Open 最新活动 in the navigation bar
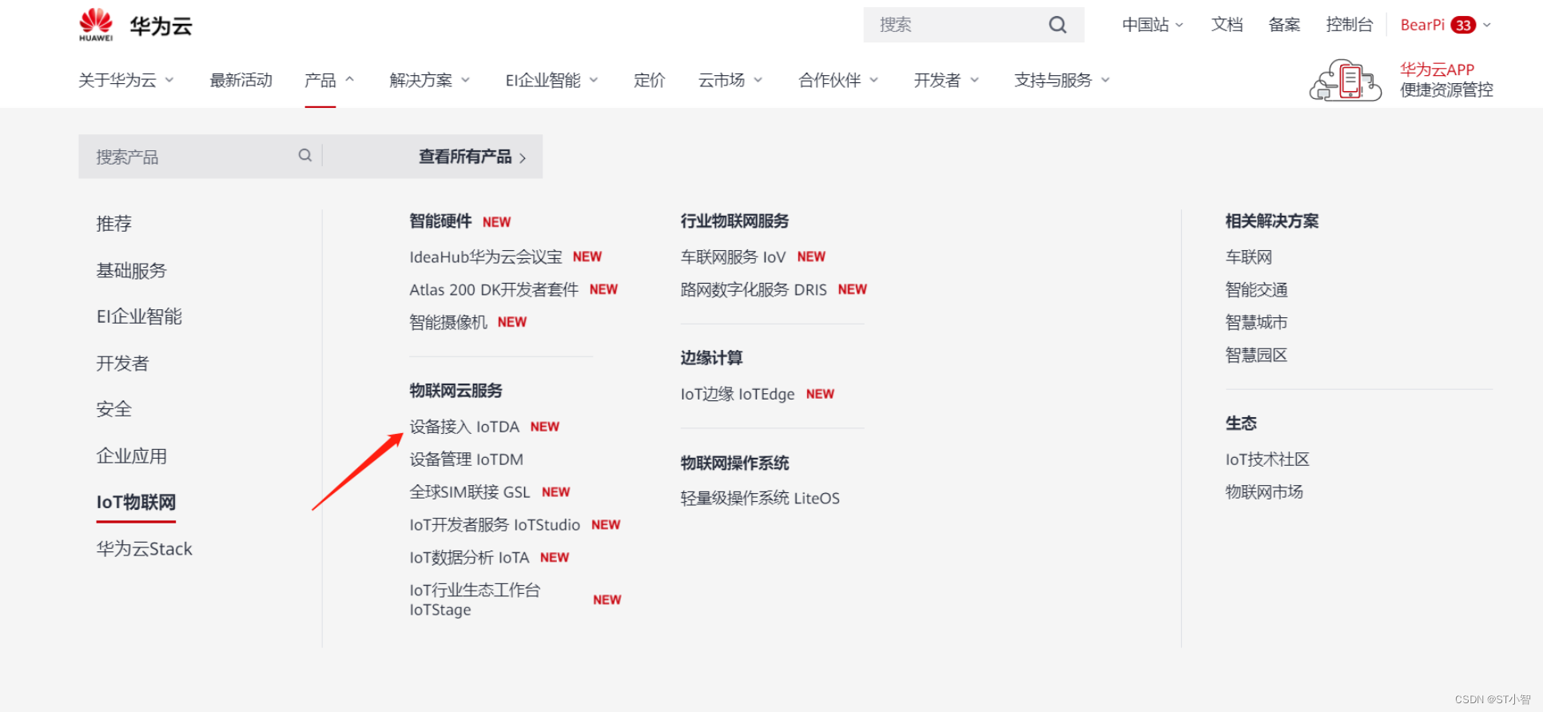The width and height of the screenshot is (1543, 712). [241, 80]
